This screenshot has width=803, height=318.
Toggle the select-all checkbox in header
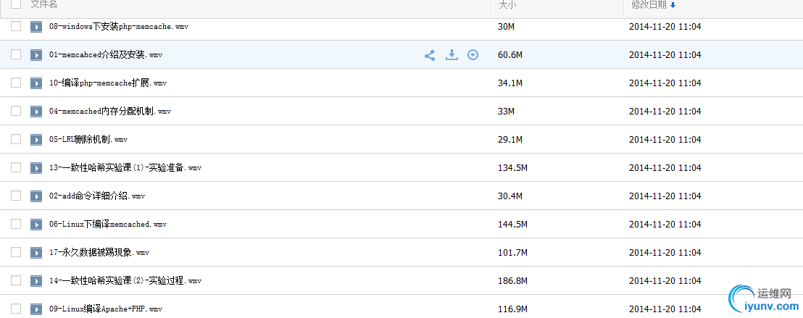coord(16,4)
